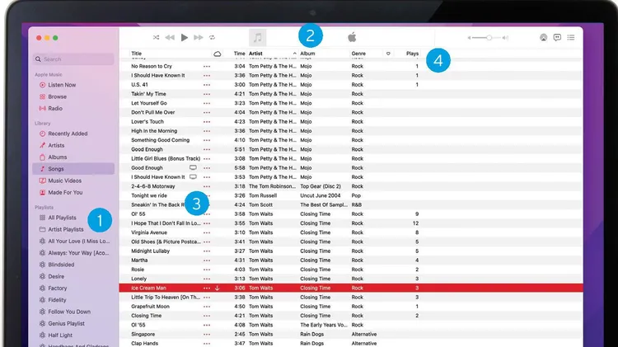Toggle the repeat button
Screen dimensions: 618x347
pyautogui.click(x=212, y=37)
